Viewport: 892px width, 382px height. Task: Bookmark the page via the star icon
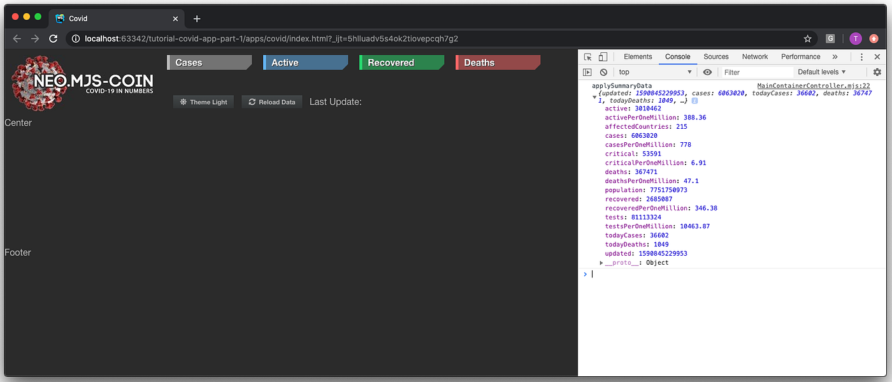[x=807, y=38]
